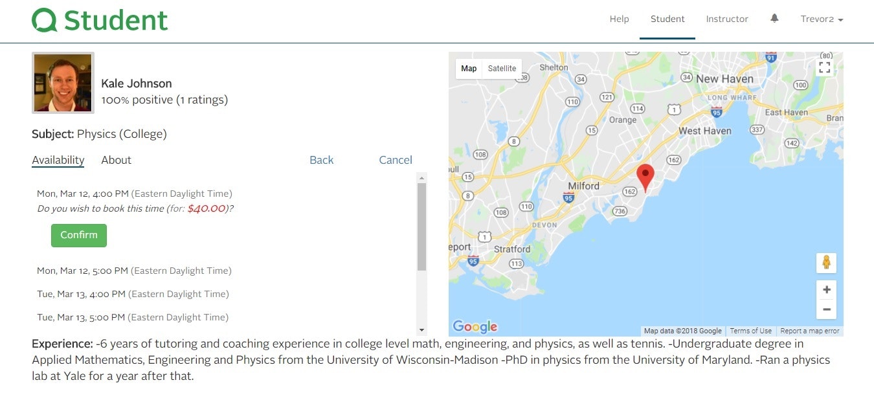The height and width of the screenshot is (411, 874).
Task: Go Back to previous page
Action: pyautogui.click(x=321, y=160)
